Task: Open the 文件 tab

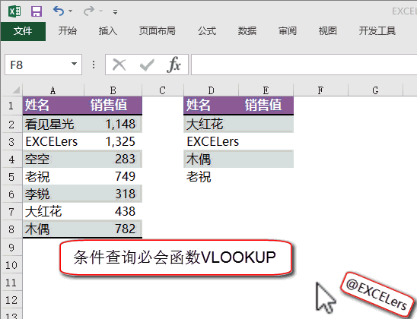Action: coord(23,31)
